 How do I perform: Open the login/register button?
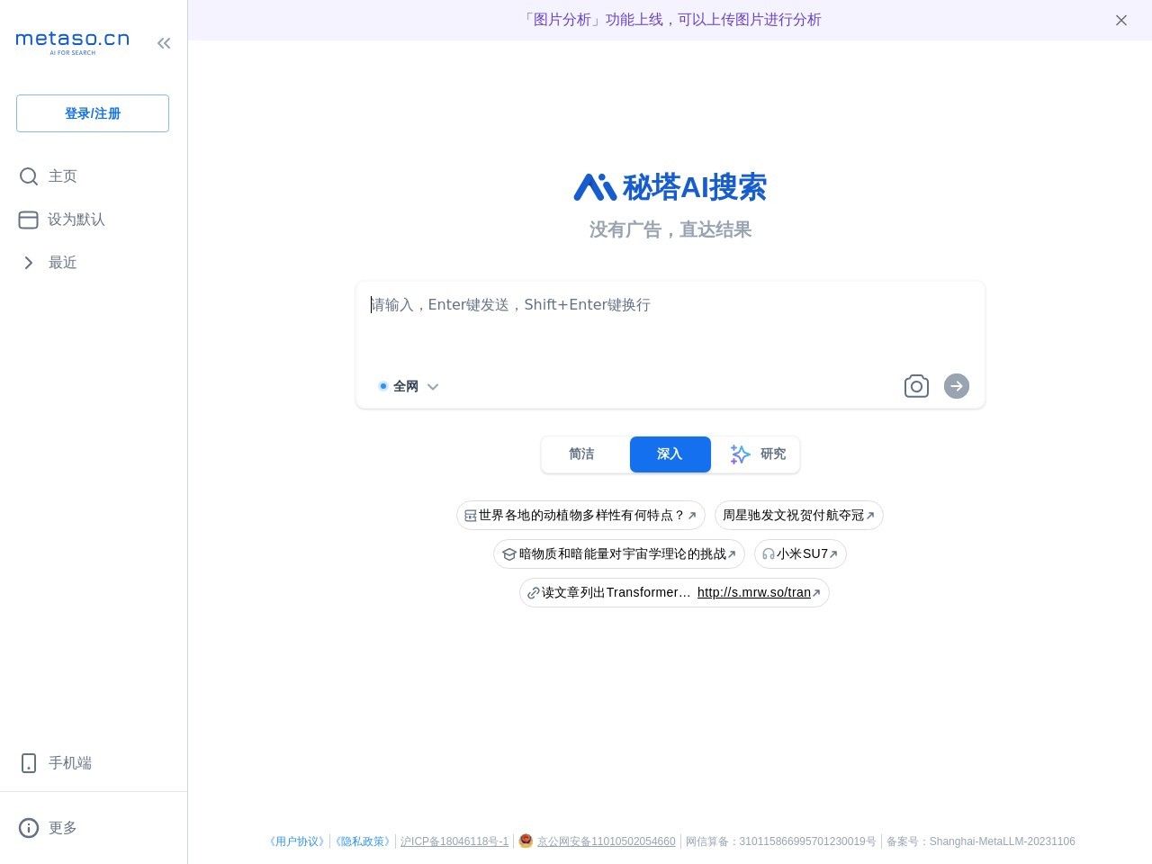(x=93, y=113)
